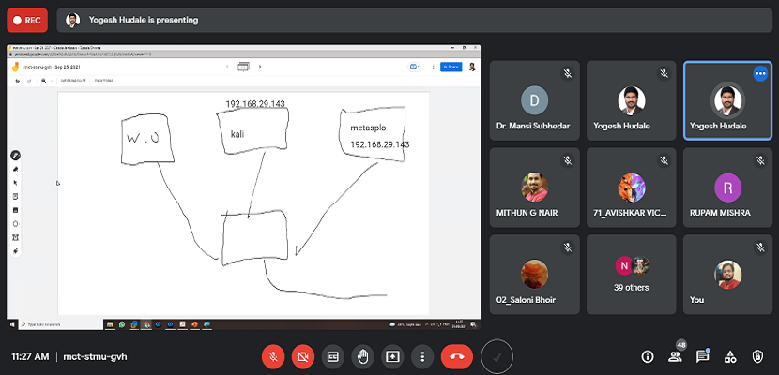This screenshot has width=779, height=375.
Task: Open the Jamboard more actions vertical dots
Action: (x=433, y=67)
